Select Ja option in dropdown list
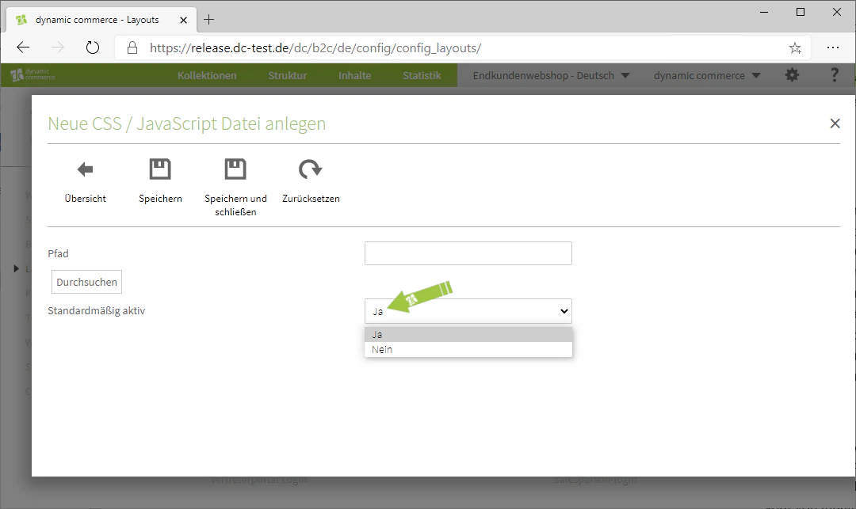Viewport: 856px width, 509px height. 468,335
